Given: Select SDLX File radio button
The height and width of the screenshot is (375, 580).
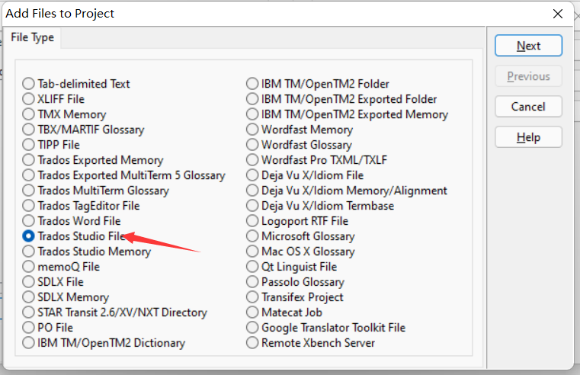Looking at the screenshot, I should pyautogui.click(x=29, y=282).
